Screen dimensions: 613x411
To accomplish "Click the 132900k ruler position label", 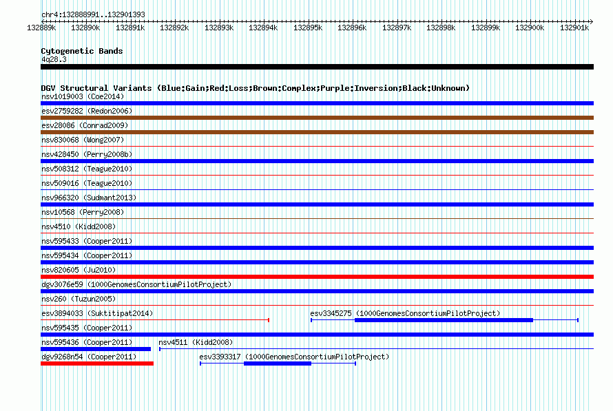I will click(x=530, y=28).
